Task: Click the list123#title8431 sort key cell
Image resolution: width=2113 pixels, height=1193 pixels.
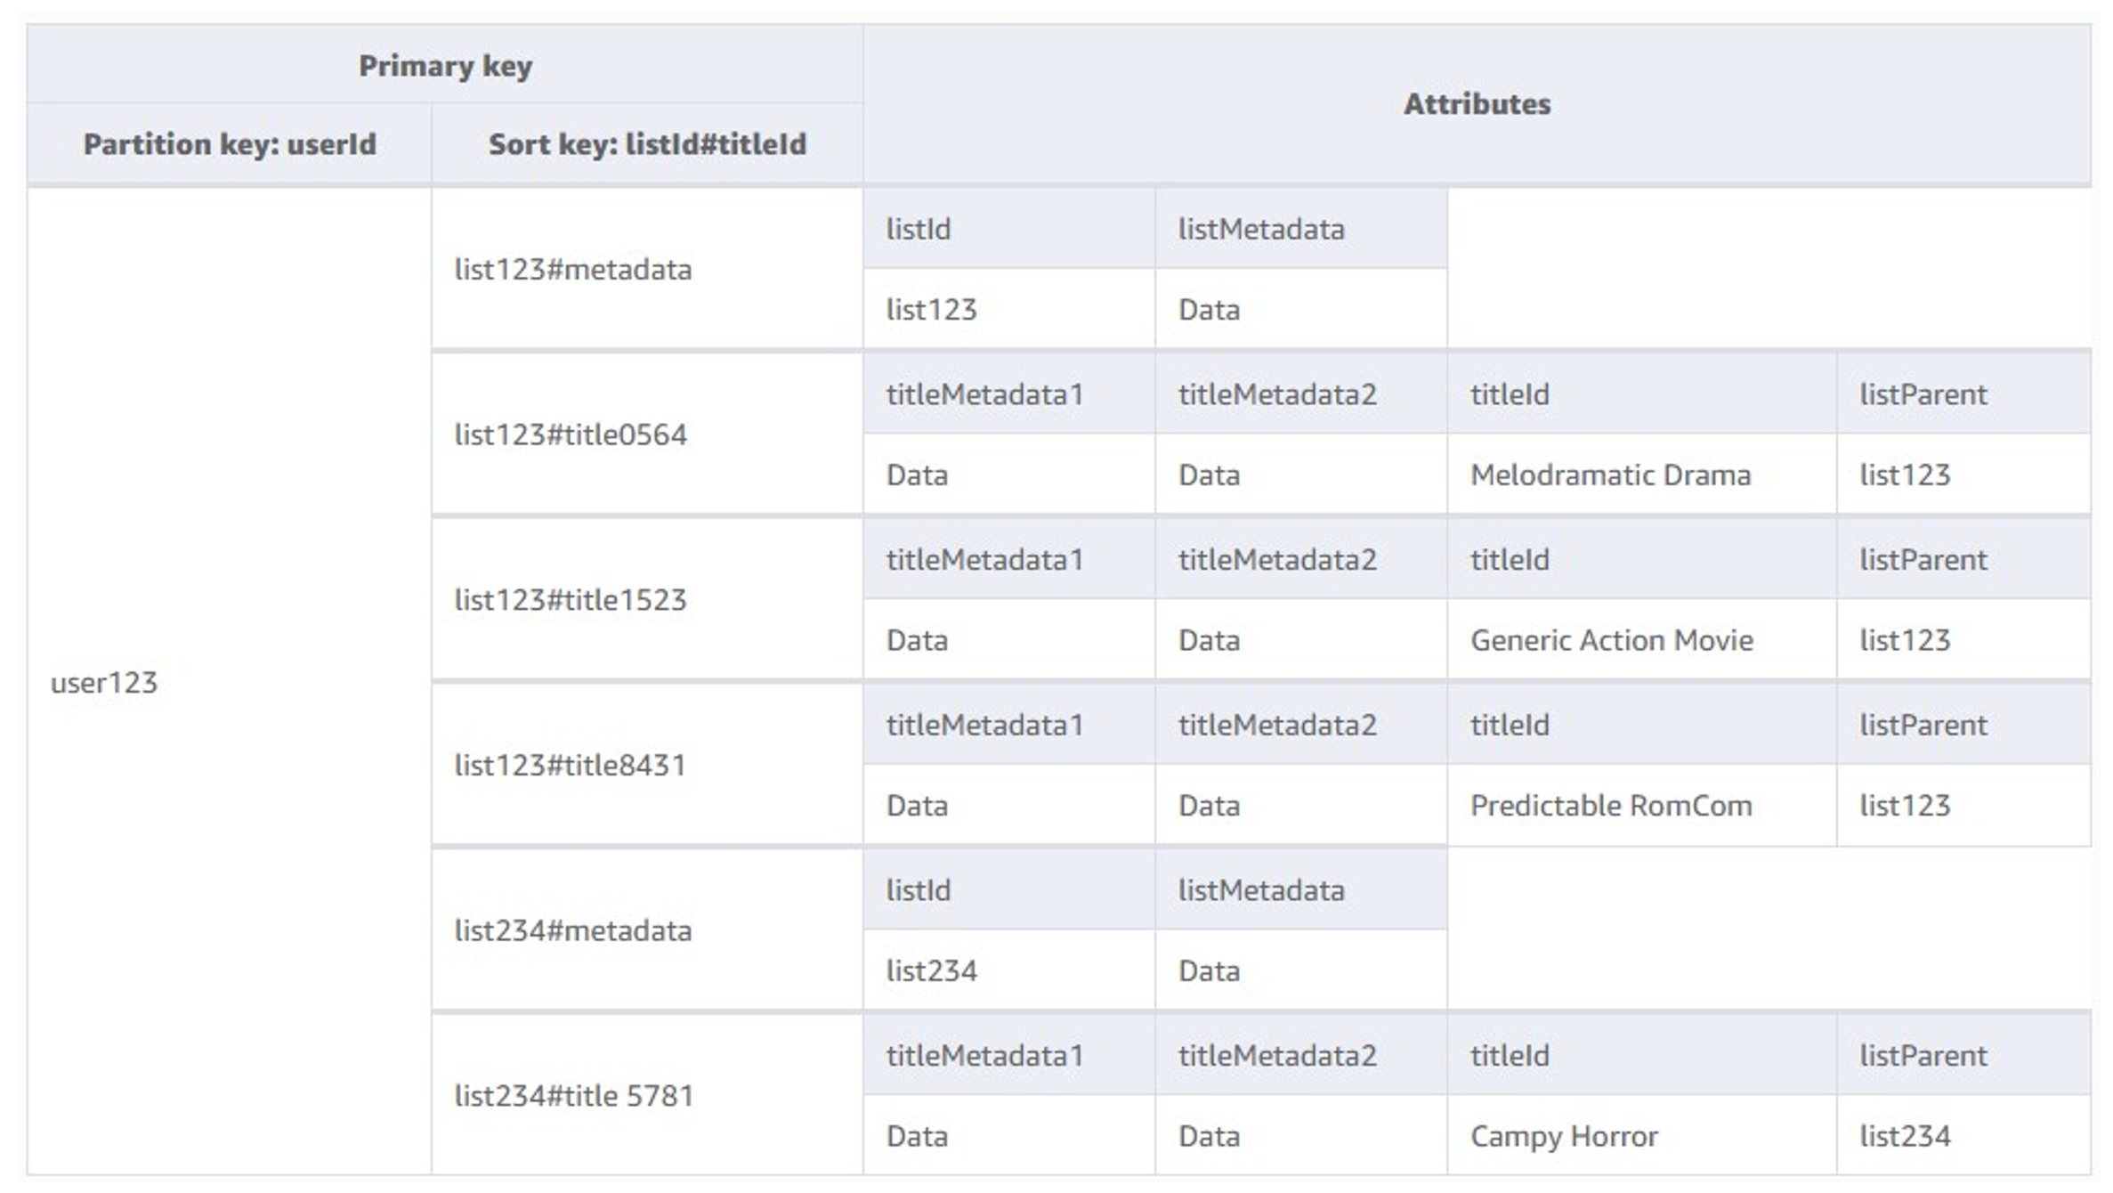Action: [x=571, y=765]
